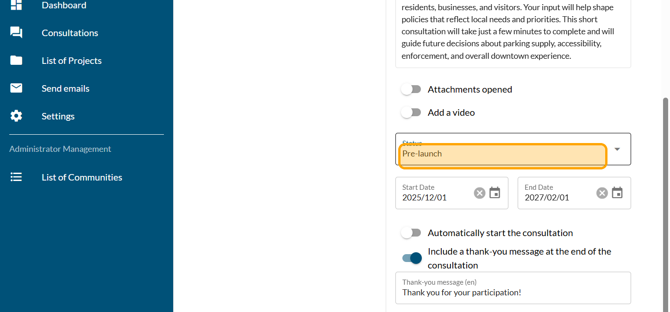Go to Consultations in the sidebar
This screenshot has width=670, height=312.
(70, 33)
